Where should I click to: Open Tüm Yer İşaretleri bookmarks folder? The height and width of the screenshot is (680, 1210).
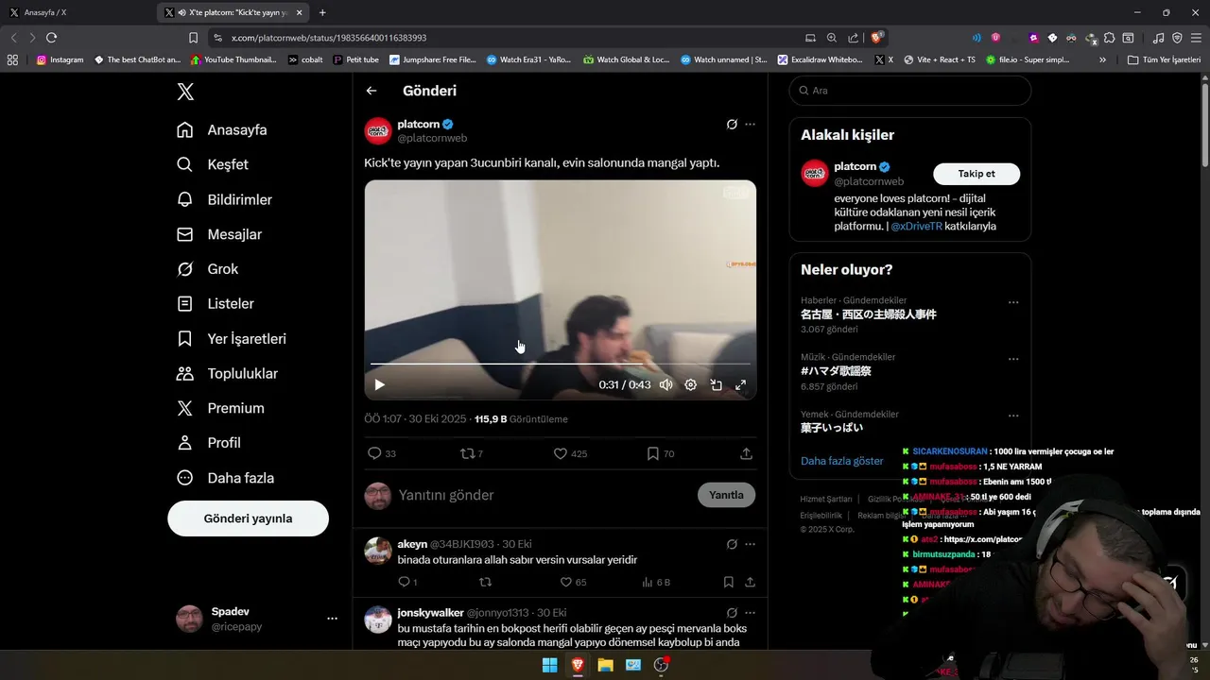(1164, 59)
